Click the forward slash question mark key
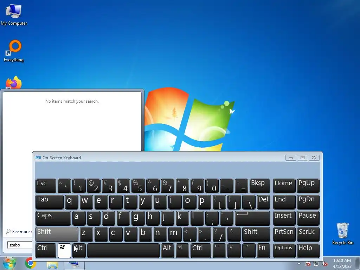 (x=219, y=234)
